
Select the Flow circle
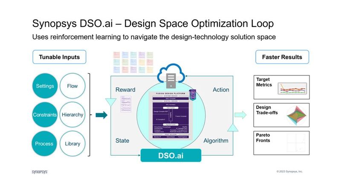click(x=72, y=86)
